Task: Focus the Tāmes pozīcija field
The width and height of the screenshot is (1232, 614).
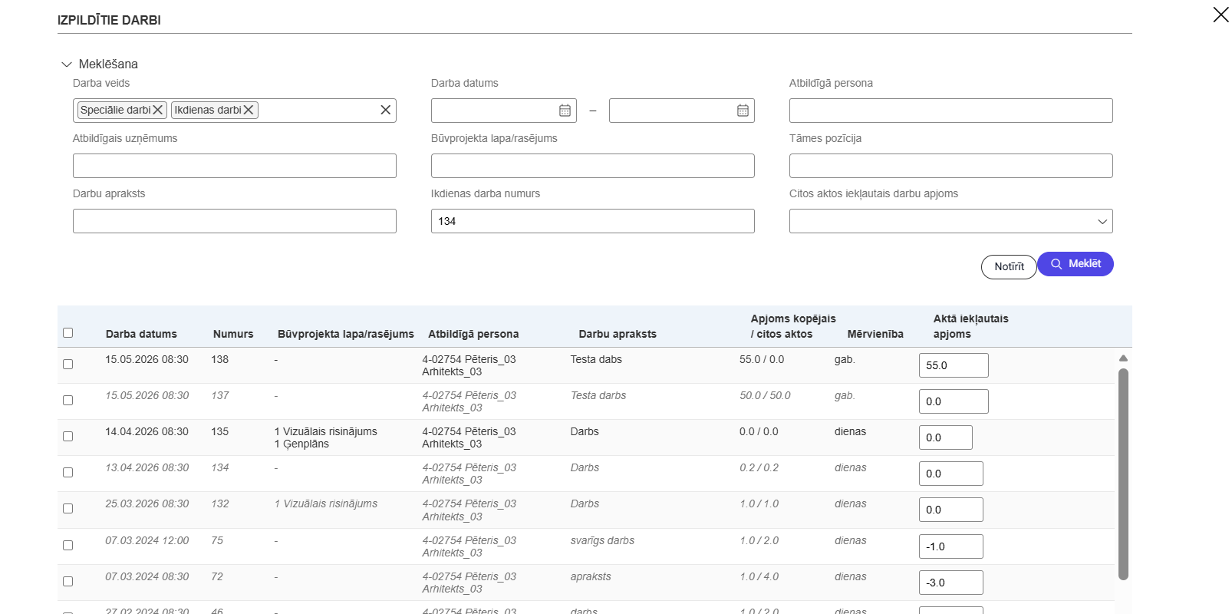Action: 950,166
